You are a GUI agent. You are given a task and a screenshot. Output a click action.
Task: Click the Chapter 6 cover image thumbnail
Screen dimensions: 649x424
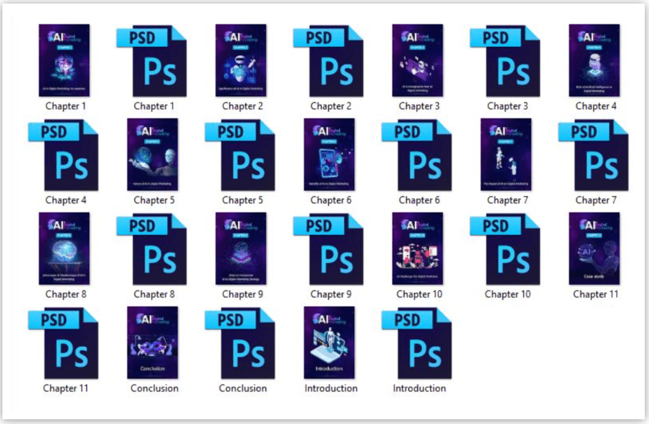click(x=329, y=154)
